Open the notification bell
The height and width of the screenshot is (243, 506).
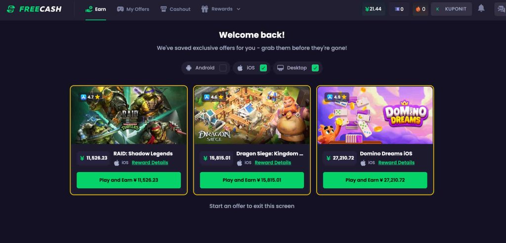(481, 8)
